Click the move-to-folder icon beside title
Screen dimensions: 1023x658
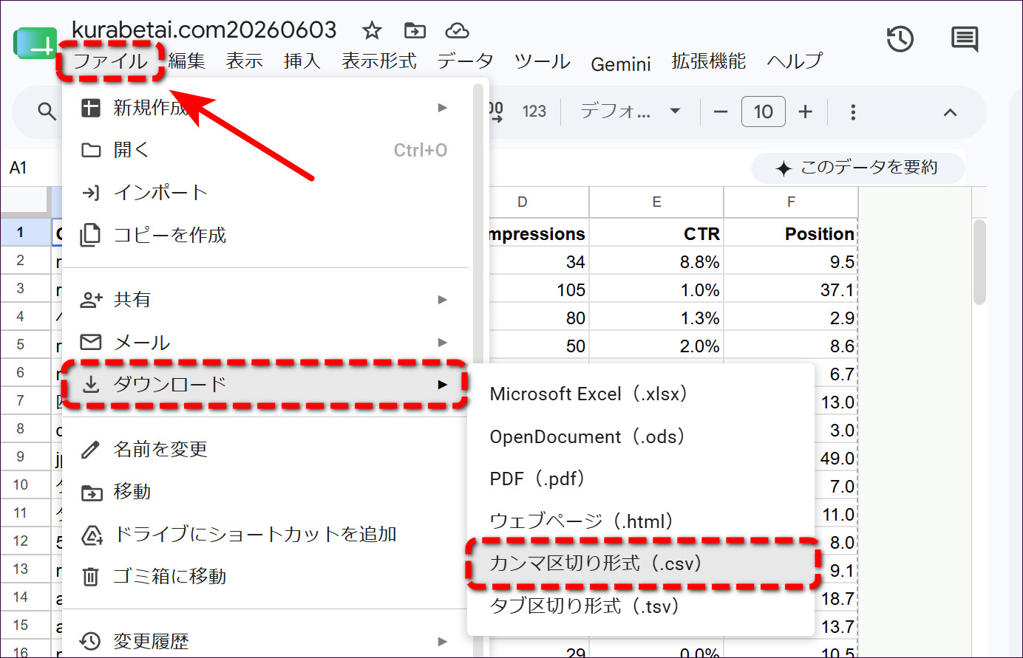[415, 30]
